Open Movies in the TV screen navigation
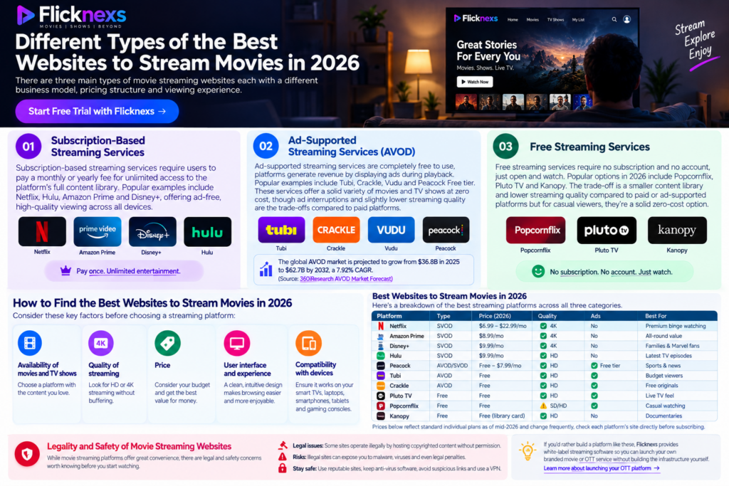 533,19
